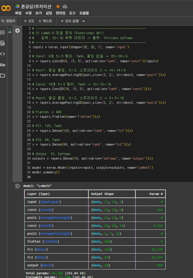
Task: Open the code snippets sidebar icon
Action: click(2, 54)
